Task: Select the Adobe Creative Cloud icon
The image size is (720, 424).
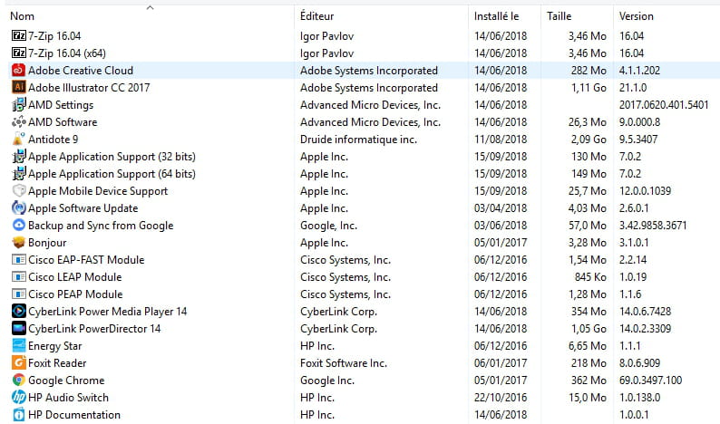Action: 18,70
